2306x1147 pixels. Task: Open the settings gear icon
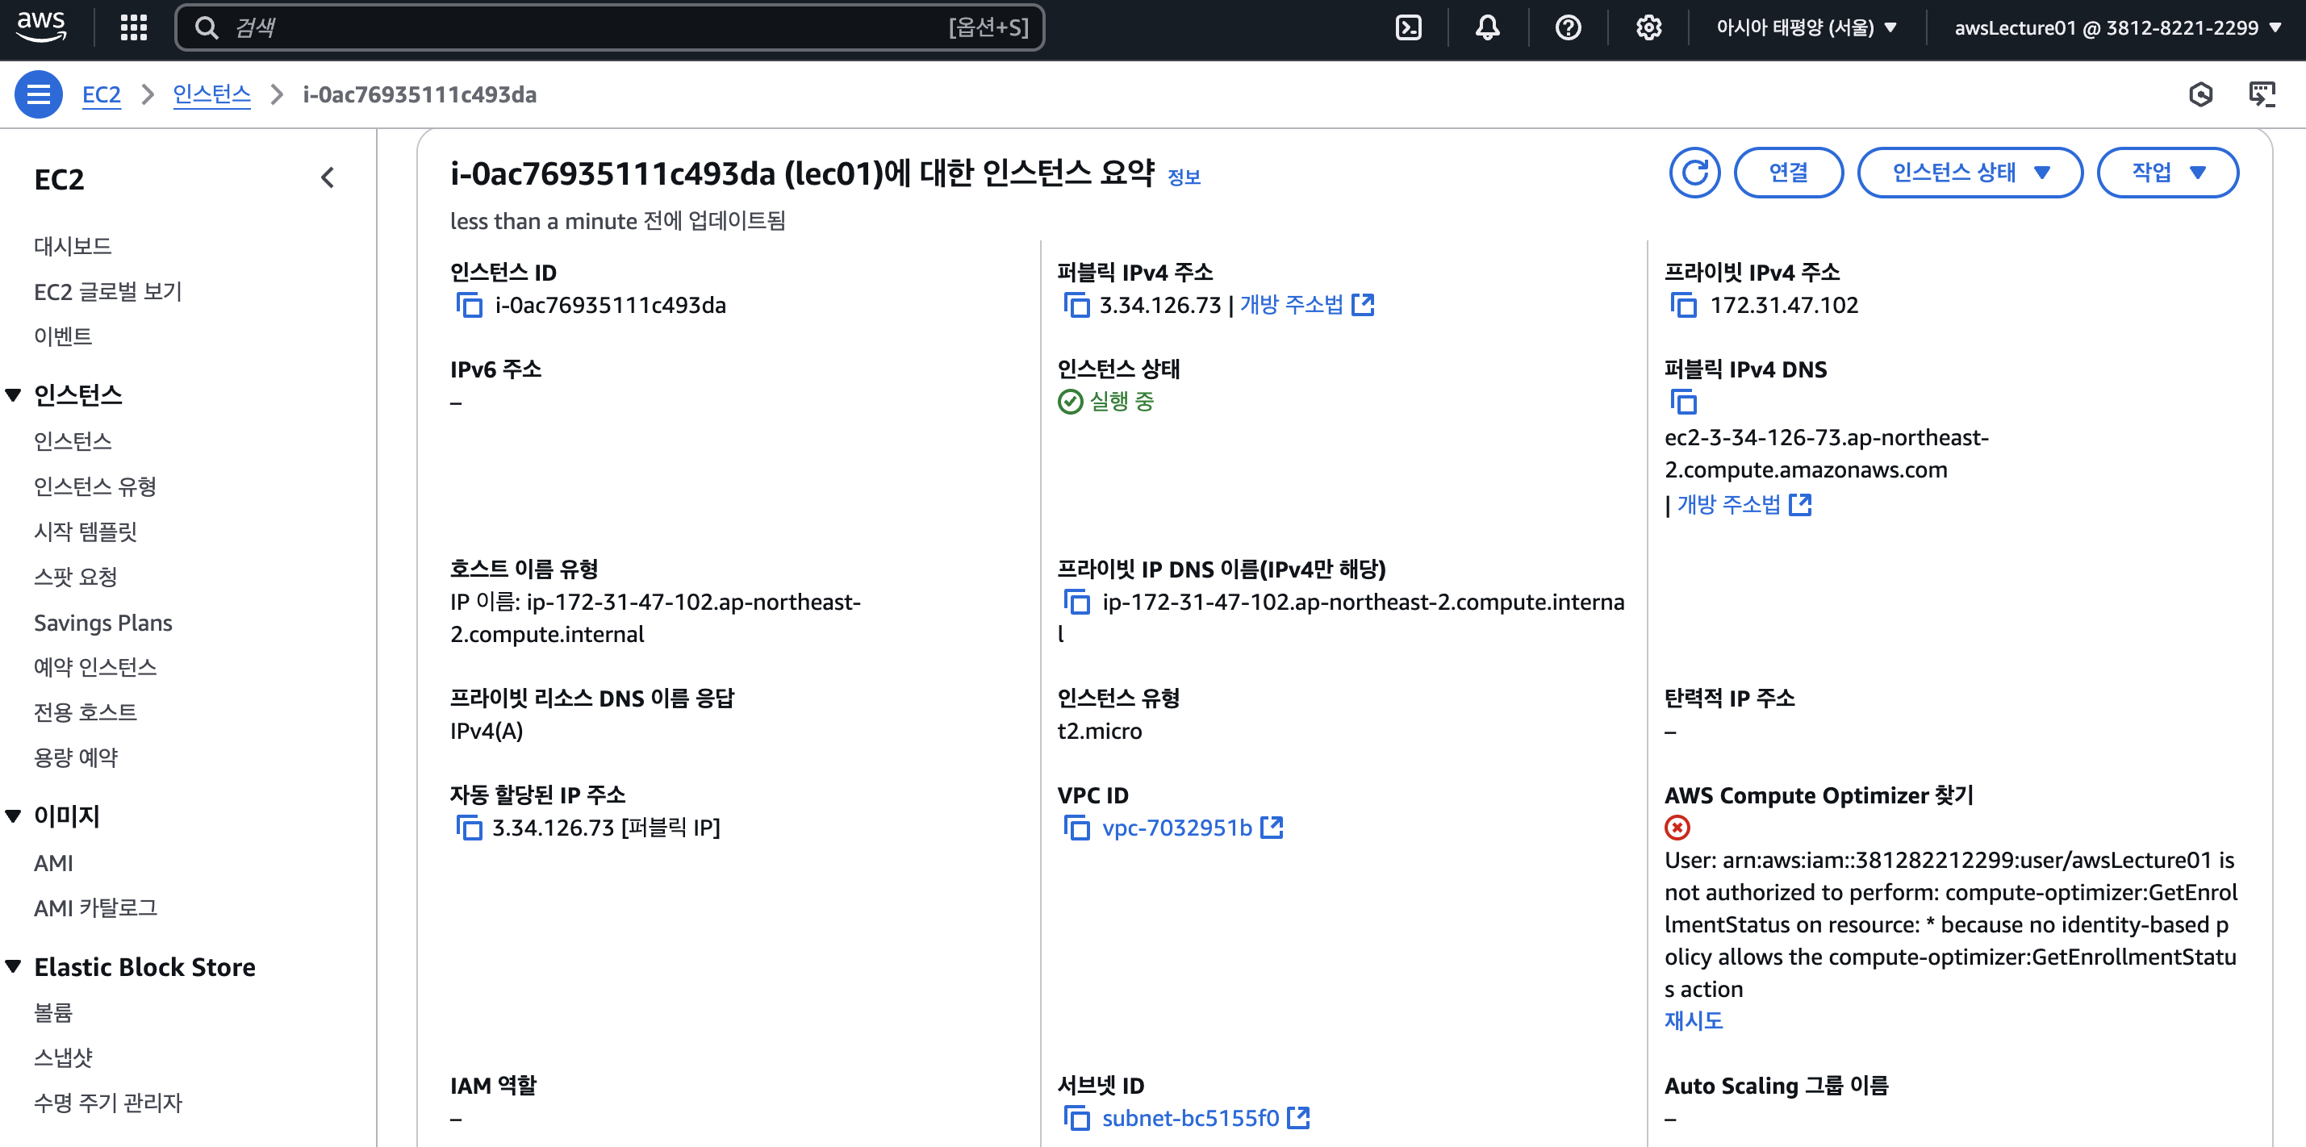pos(1648,27)
